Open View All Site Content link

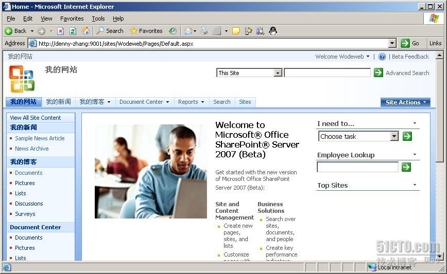(x=36, y=118)
